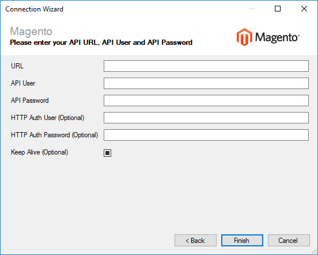
Task: Maximize the Connection Wizard window
Action: pyautogui.click(x=278, y=9)
